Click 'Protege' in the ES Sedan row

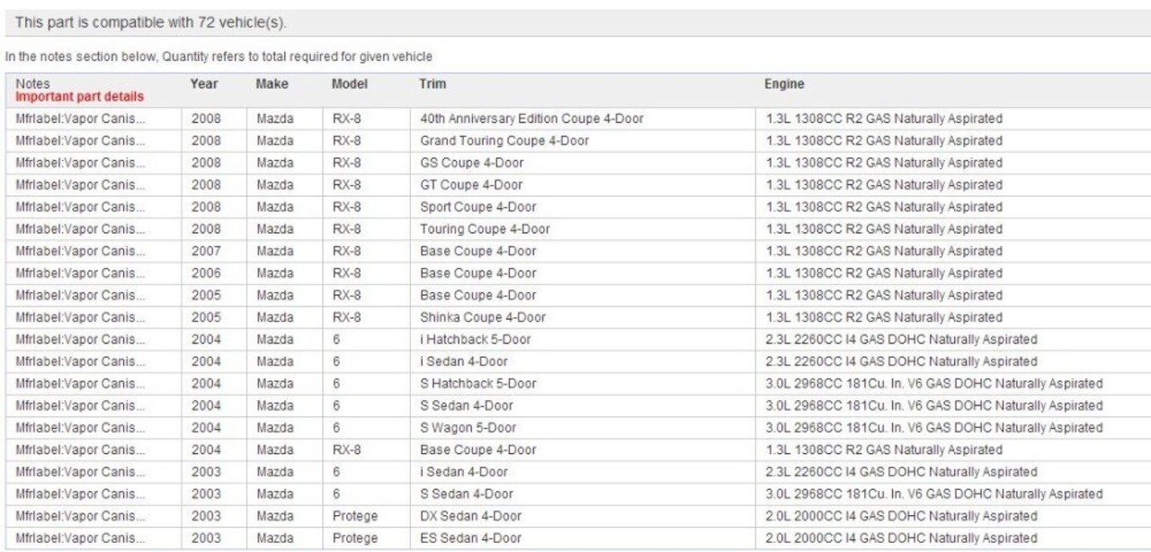pos(354,538)
